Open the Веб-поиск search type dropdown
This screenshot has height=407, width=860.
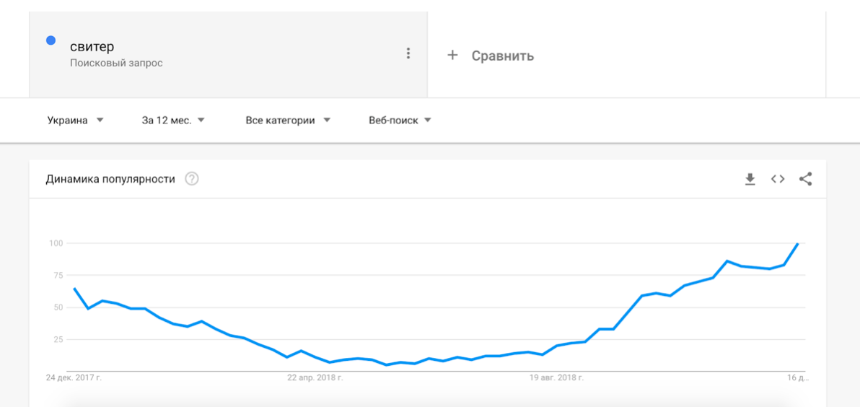[x=400, y=121]
